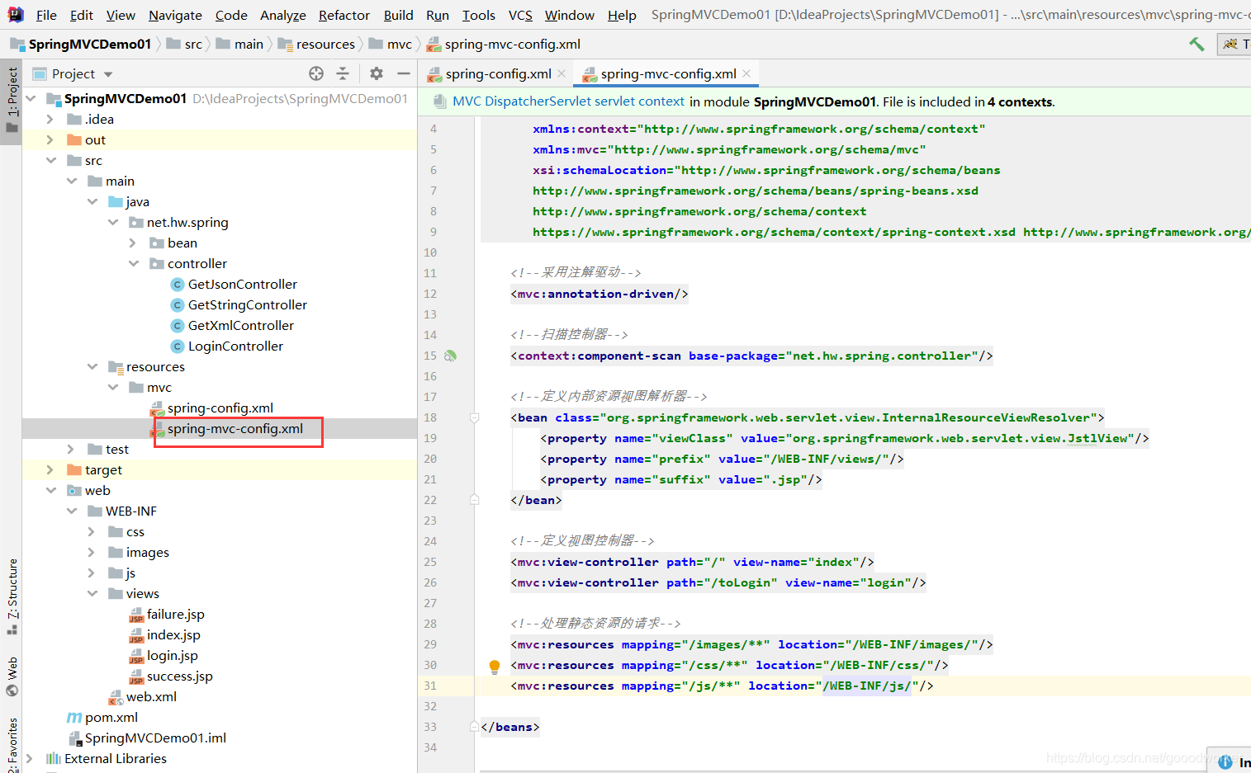The width and height of the screenshot is (1251, 773).
Task: Hide the Project panel with minimize icon
Action: pos(403,73)
